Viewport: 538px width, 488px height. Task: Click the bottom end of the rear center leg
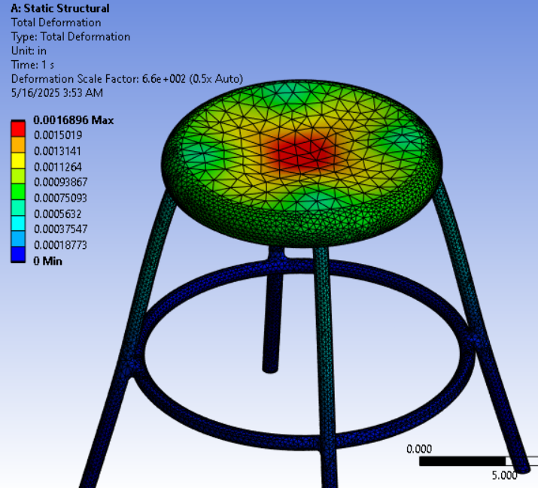point(270,368)
